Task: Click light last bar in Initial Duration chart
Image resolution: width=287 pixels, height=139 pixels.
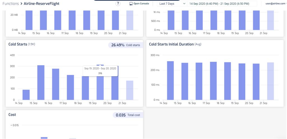Action: (x=270, y=81)
